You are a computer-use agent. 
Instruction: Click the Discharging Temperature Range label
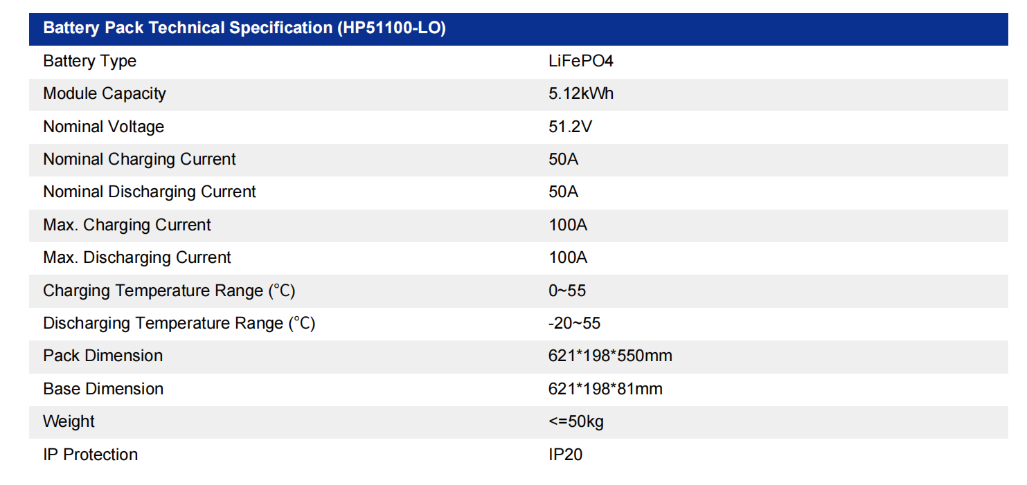[179, 323]
